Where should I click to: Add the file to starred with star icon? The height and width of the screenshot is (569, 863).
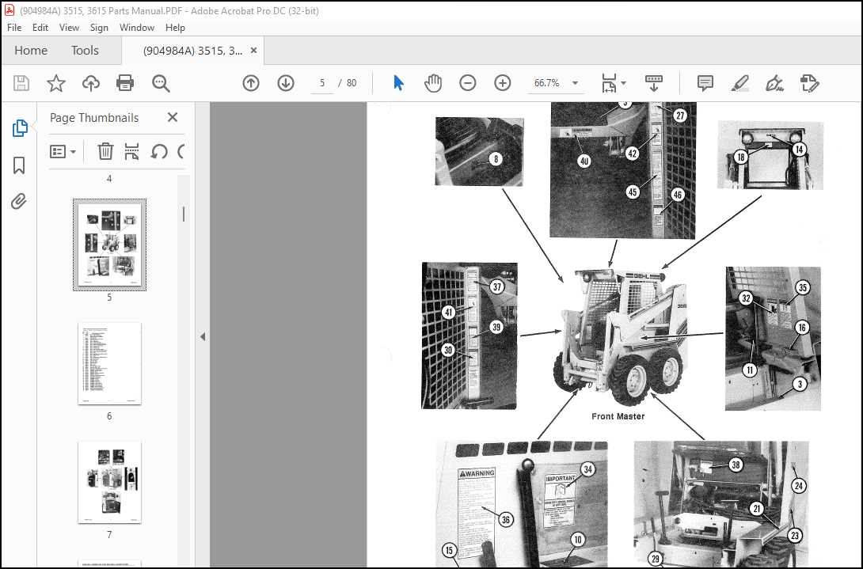click(x=55, y=83)
